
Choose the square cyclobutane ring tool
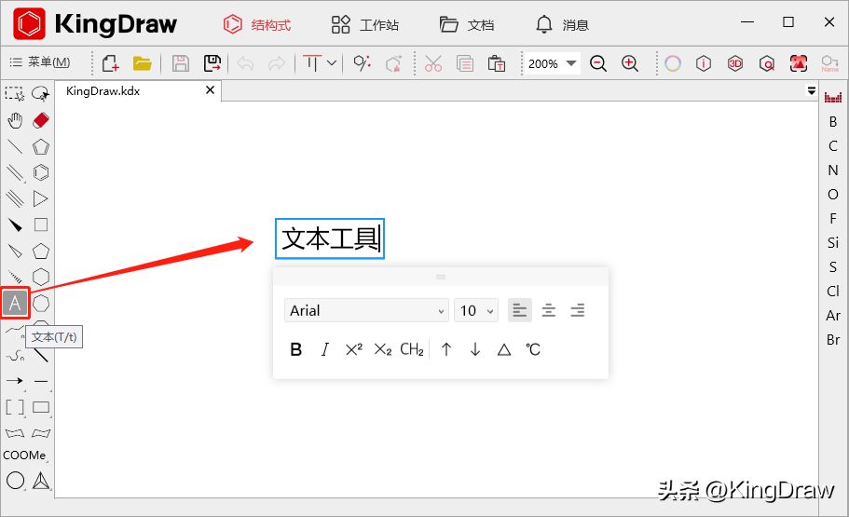[x=41, y=224]
